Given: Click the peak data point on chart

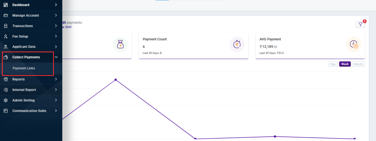Looking at the screenshot, I should coord(115,80).
